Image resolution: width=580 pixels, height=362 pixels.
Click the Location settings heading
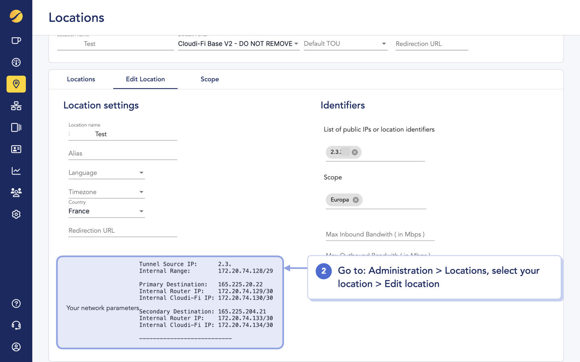pos(101,105)
